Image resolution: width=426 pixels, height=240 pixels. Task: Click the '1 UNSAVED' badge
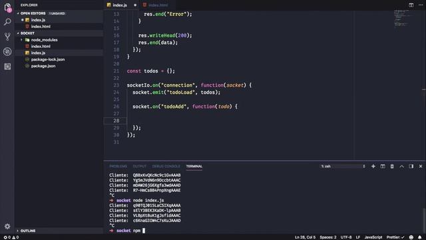tap(57, 13)
